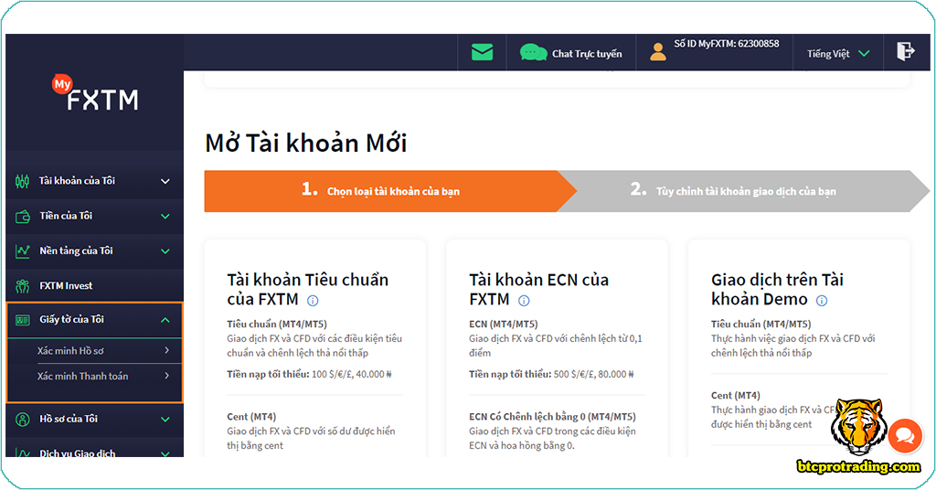Open Tài khoản của Tôi menu
Viewport: 936px width, 490px height.
pyautogui.click(x=95, y=181)
